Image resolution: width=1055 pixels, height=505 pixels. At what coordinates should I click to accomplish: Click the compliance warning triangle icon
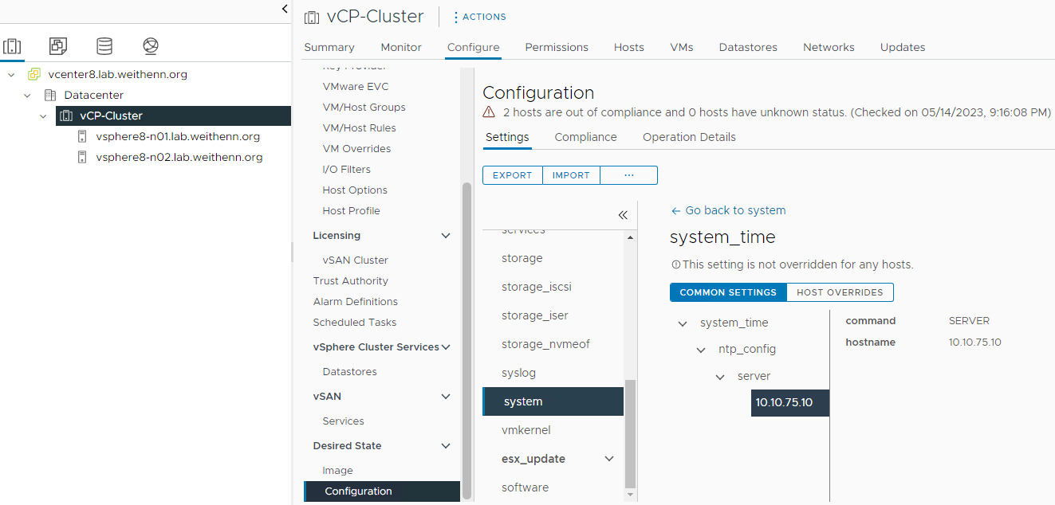(x=489, y=112)
